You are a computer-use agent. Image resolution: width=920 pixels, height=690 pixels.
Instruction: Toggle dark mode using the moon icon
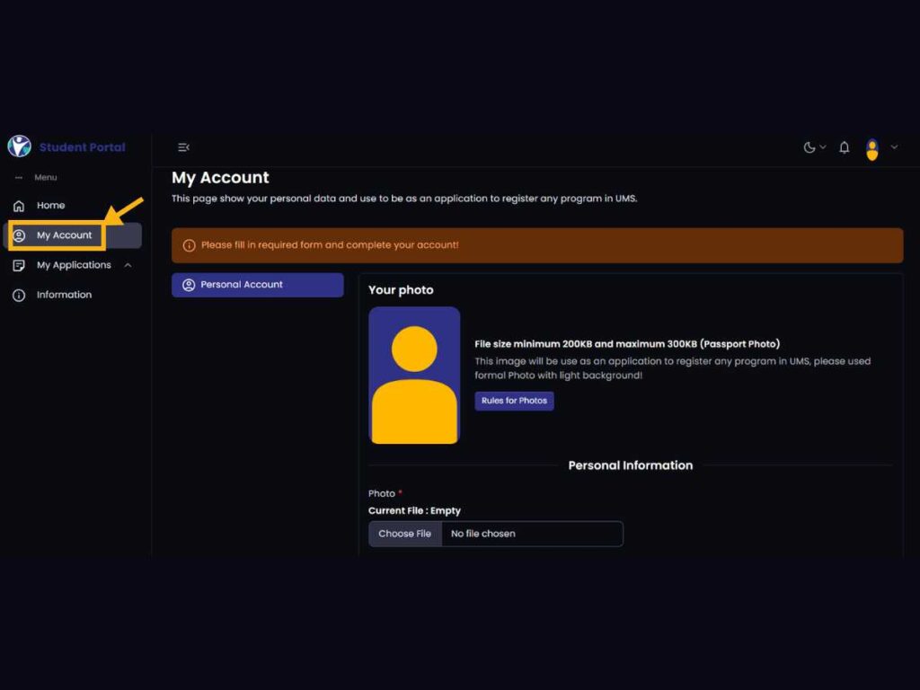pyautogui.click(x=809, y=147)
